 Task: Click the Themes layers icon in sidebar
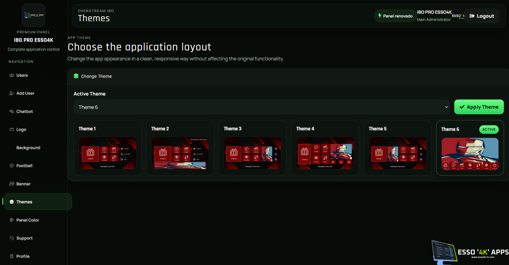pos(12,202)
